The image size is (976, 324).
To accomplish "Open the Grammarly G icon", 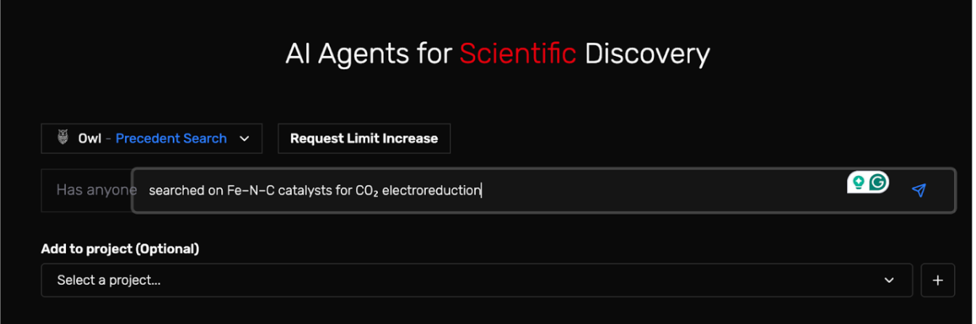I will point(878,183).
